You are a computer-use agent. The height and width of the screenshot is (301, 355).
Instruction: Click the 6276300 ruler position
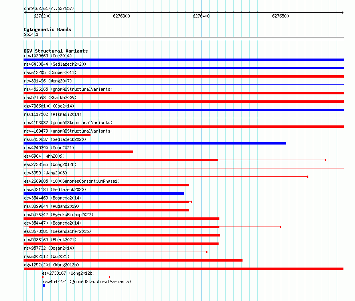(x=121, y=16)
